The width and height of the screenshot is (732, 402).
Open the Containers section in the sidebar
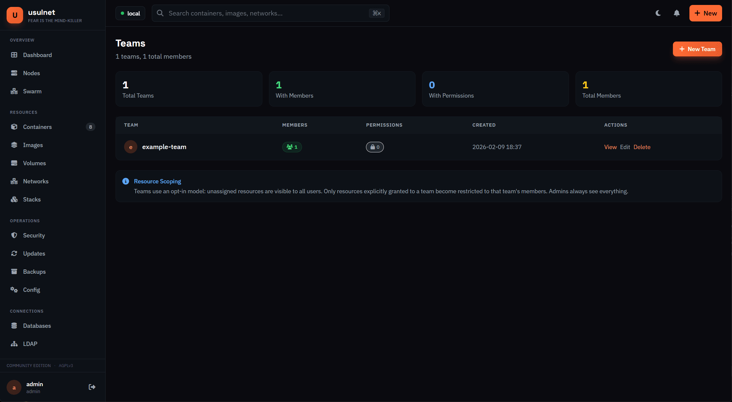point(37,127)
